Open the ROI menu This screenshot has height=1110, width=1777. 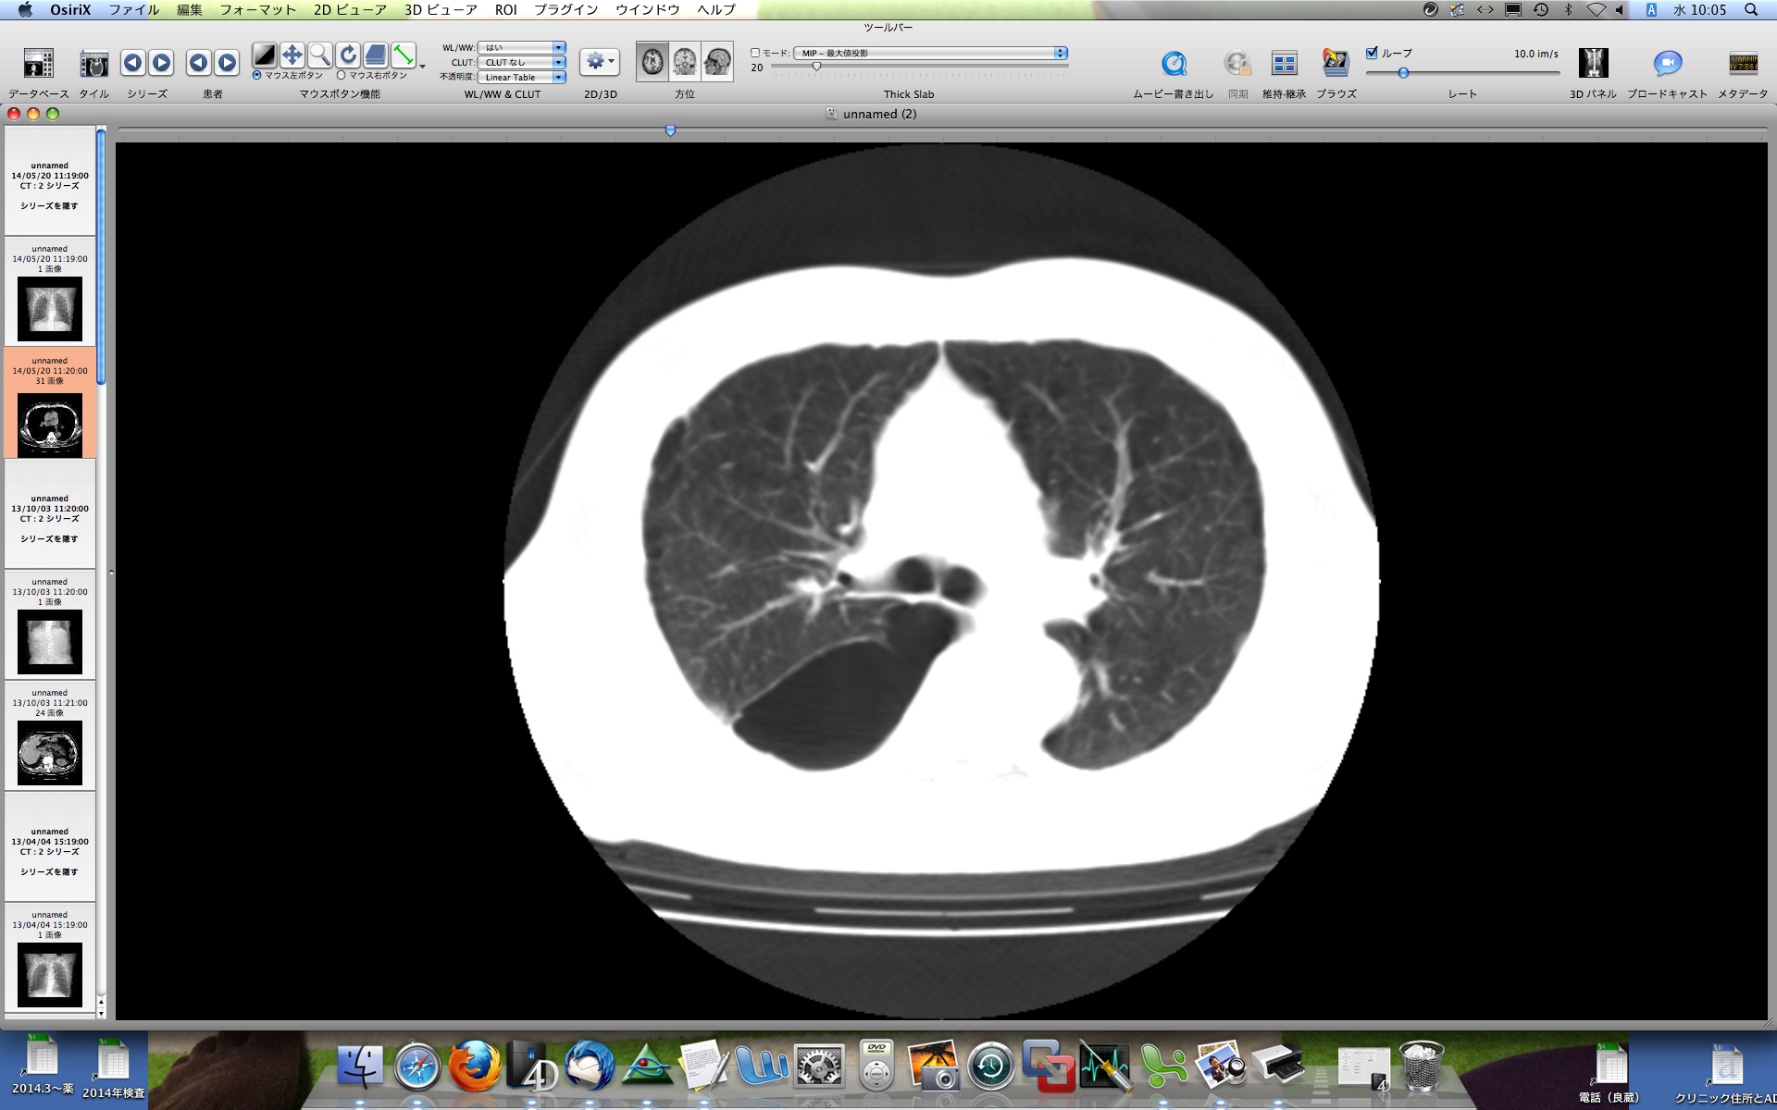coord(506,9)
